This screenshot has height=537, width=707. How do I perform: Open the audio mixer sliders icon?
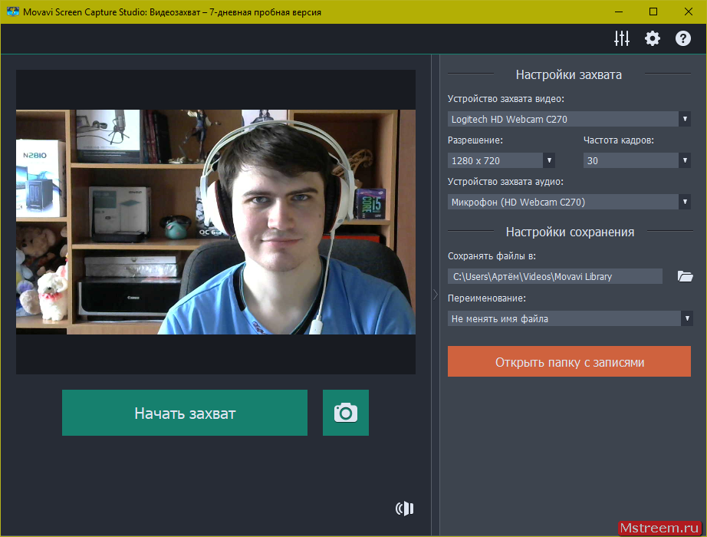622,38
